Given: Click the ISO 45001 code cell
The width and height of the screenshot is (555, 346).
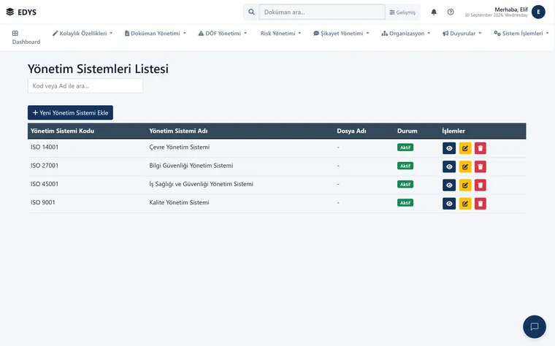Looking at the screenshot, I should (45, 184).
